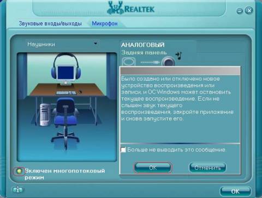Toggle the multi-stream mode indicator light

[x=19, y=171]
